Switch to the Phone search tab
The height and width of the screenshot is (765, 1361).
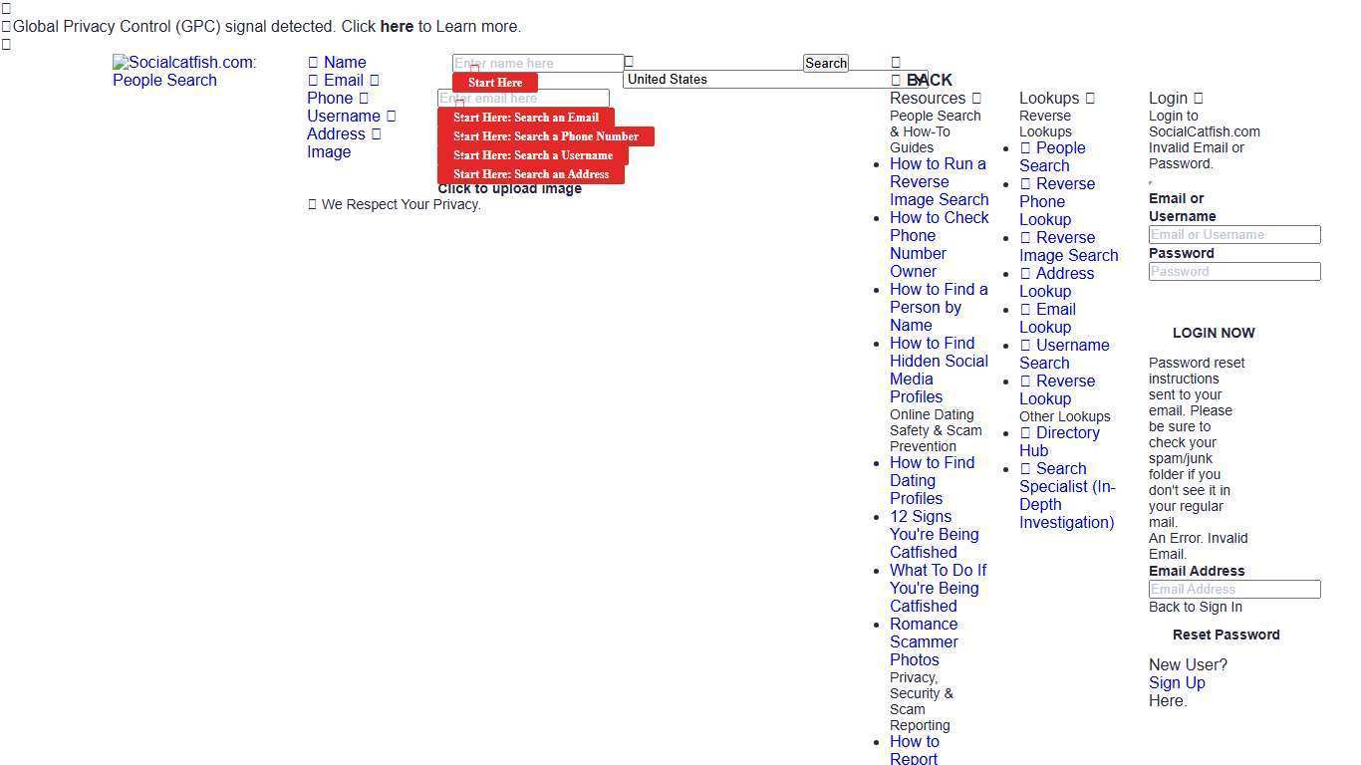tap(332, 98)
